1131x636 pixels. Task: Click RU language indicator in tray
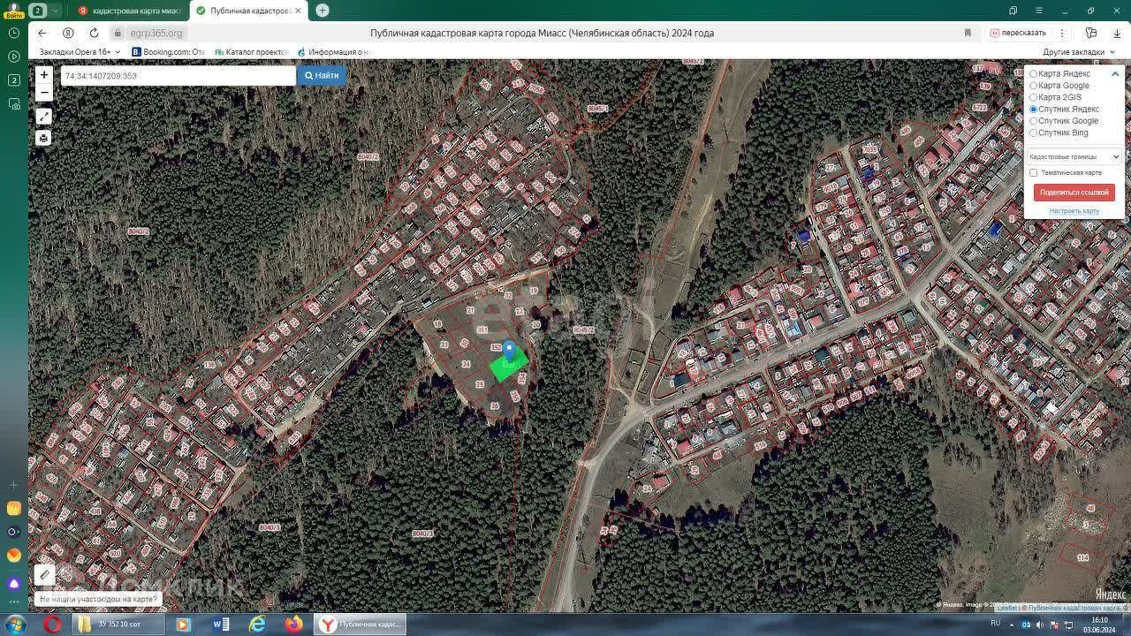click(996, 624)
